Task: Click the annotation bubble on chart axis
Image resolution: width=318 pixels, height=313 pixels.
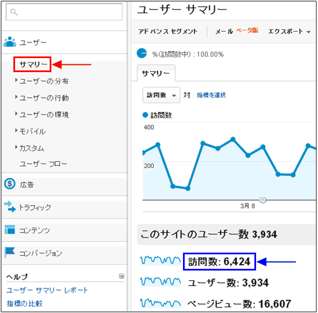Action: tap(262, 201)
